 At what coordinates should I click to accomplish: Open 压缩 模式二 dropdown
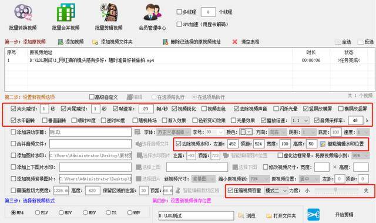(x=276, y=191)
